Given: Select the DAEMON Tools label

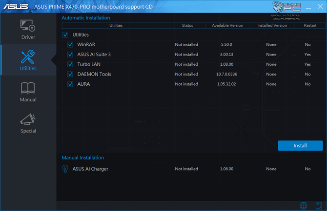Looking at the screenshot, I should (94, 74).
